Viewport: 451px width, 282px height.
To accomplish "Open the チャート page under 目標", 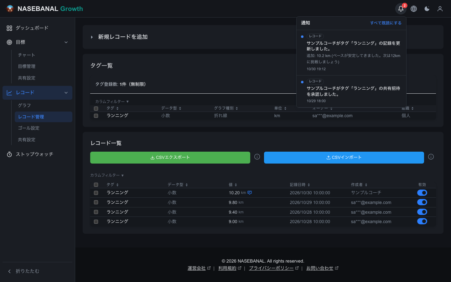I will pyautogui.click(x=44, y=55).
